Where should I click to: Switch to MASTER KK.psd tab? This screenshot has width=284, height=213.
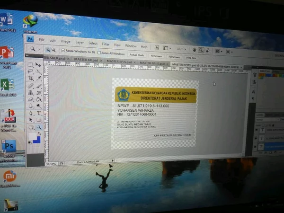point(86,60)
